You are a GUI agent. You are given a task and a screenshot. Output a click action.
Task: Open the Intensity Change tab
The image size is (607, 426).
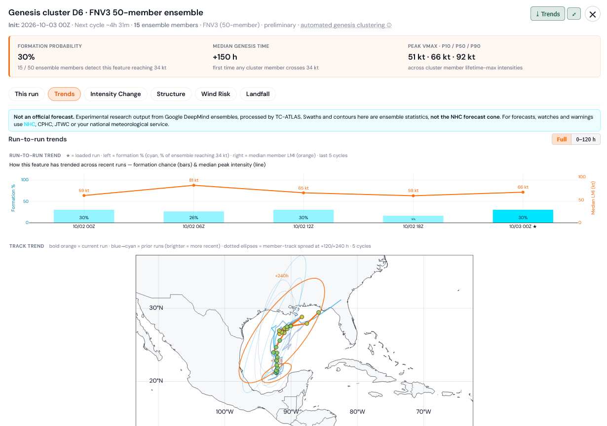115,94
